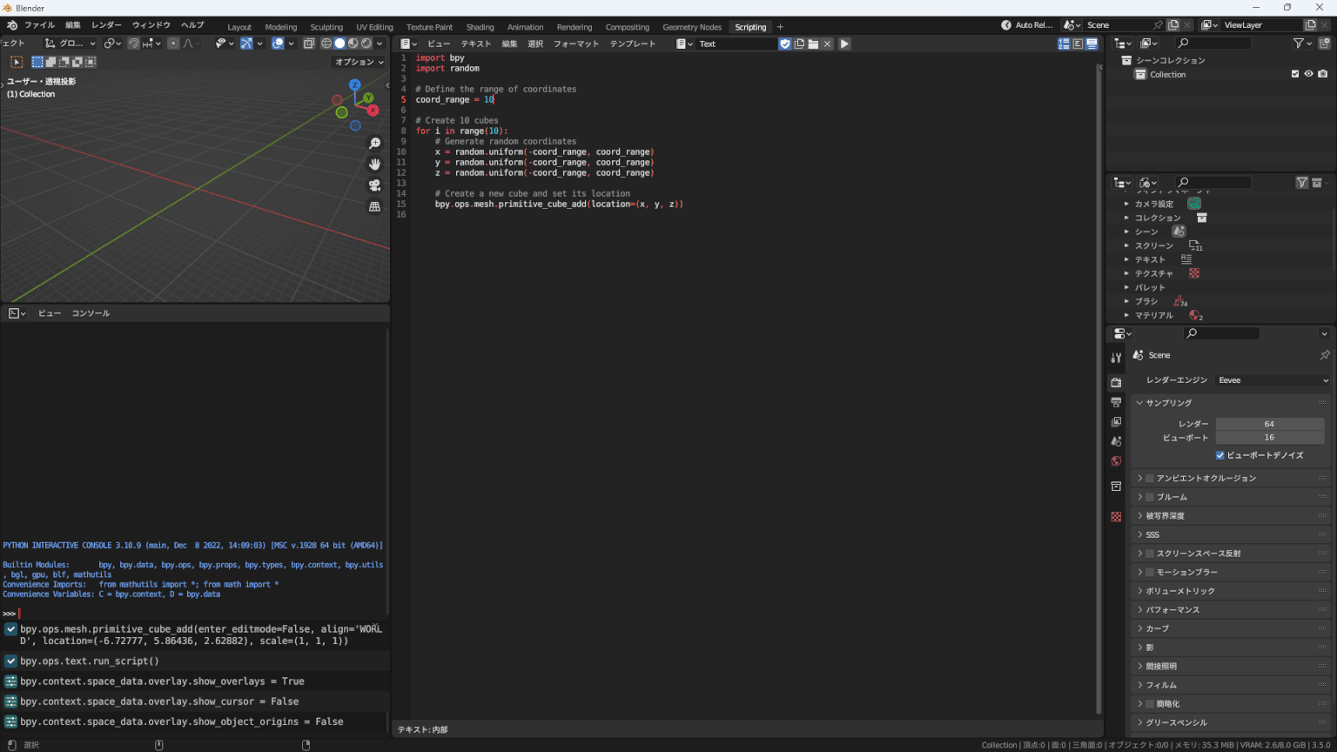The width and height of the screenshot is (1337, 752).
Task: Open a text file with the folder icon
Action: pyautogui.click(x=813, y=43)
